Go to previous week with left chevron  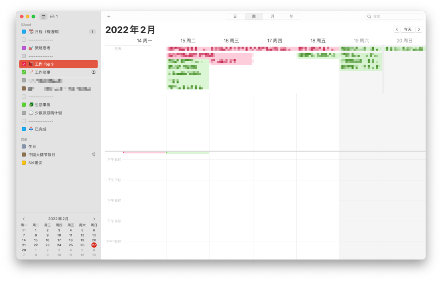pos(397,30)
